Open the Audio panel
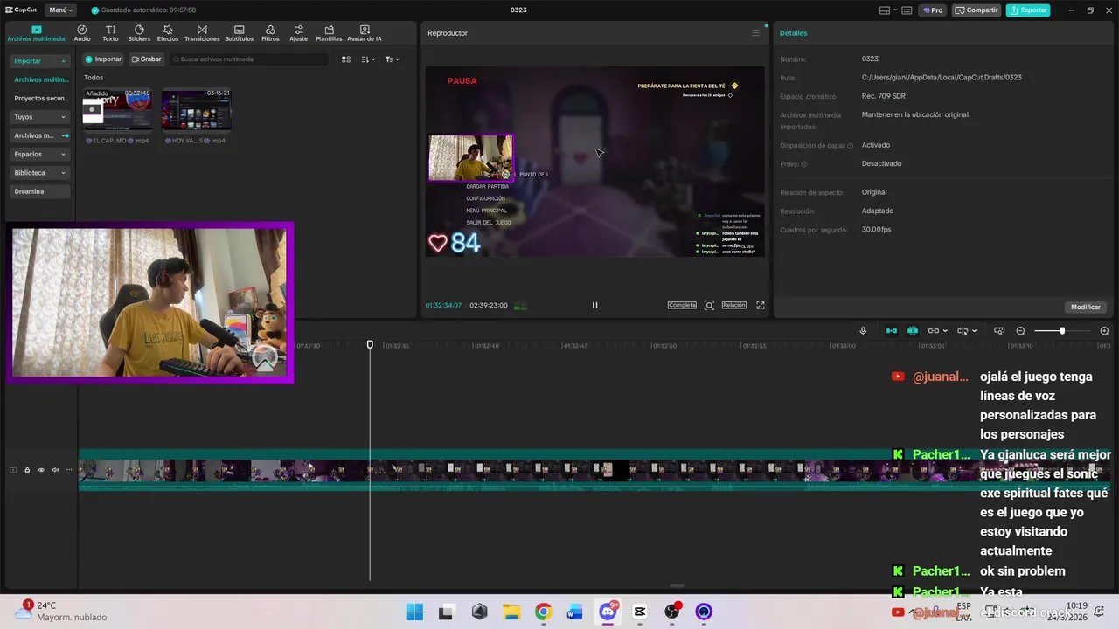The width and height of the screenshot is (1119, 629). (x=81, y=33)
